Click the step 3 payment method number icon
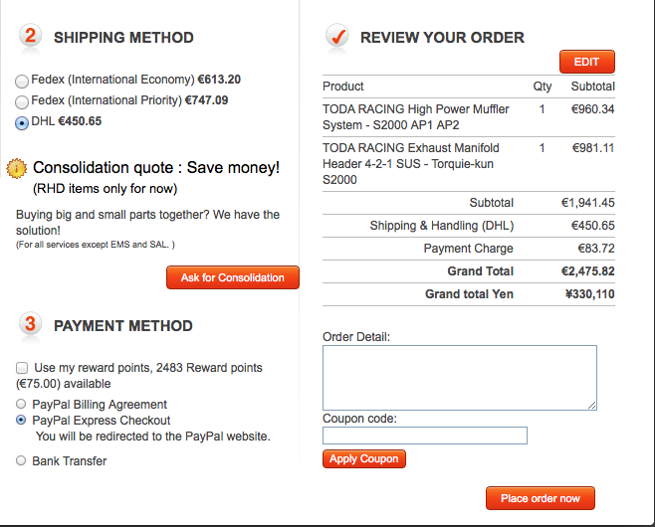The width and height of the screenshot is (655, 527). tap(30, 324)
